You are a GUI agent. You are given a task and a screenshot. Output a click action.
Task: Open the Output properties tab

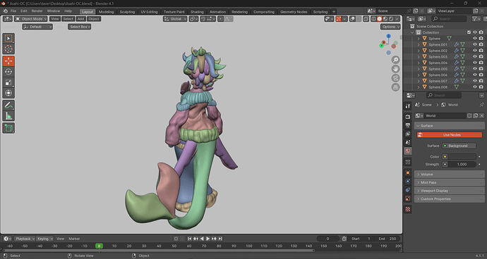point(408,125)
